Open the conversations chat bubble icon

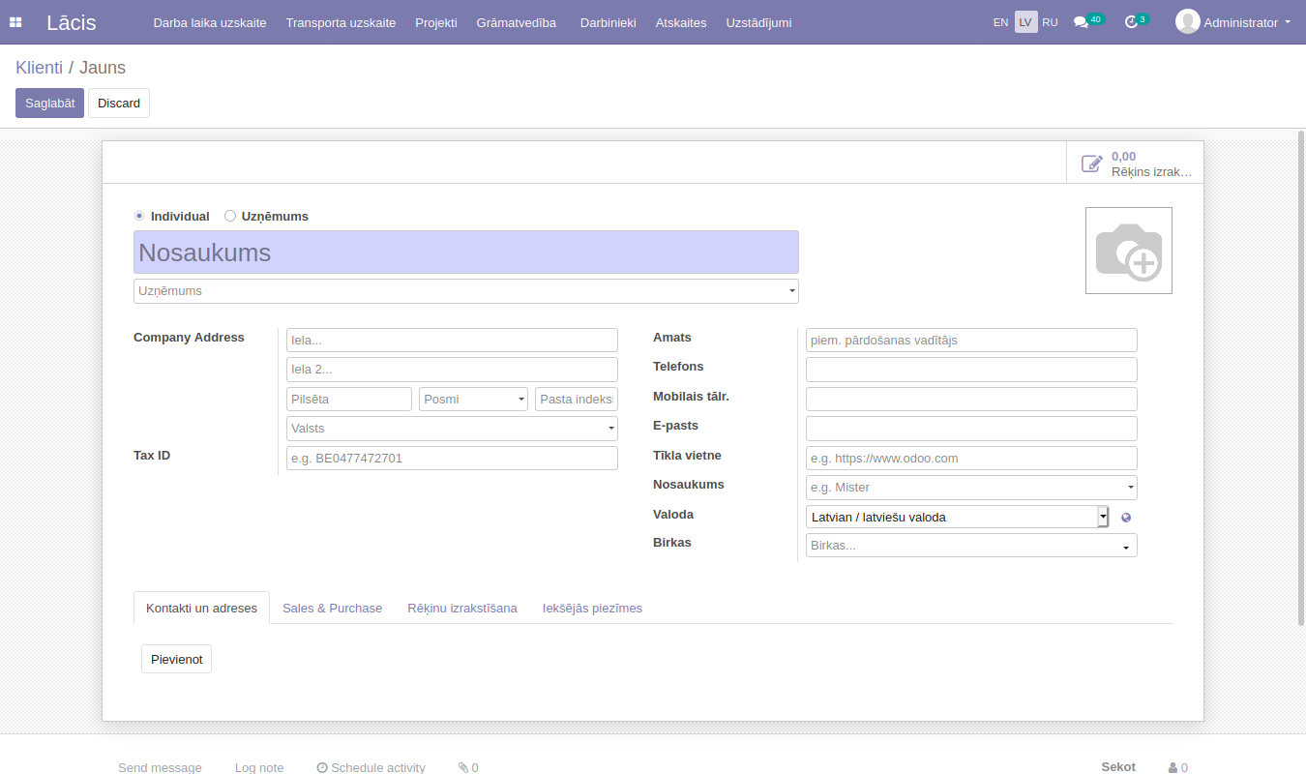pos(1081,22)
